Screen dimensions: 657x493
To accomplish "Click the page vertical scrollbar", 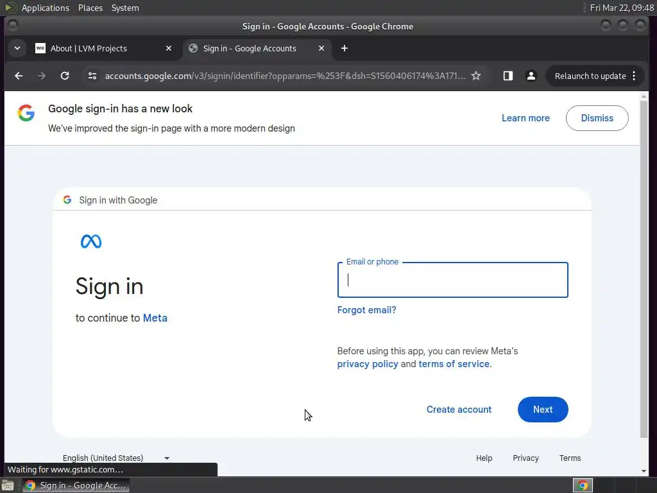I will pos(644,268).
